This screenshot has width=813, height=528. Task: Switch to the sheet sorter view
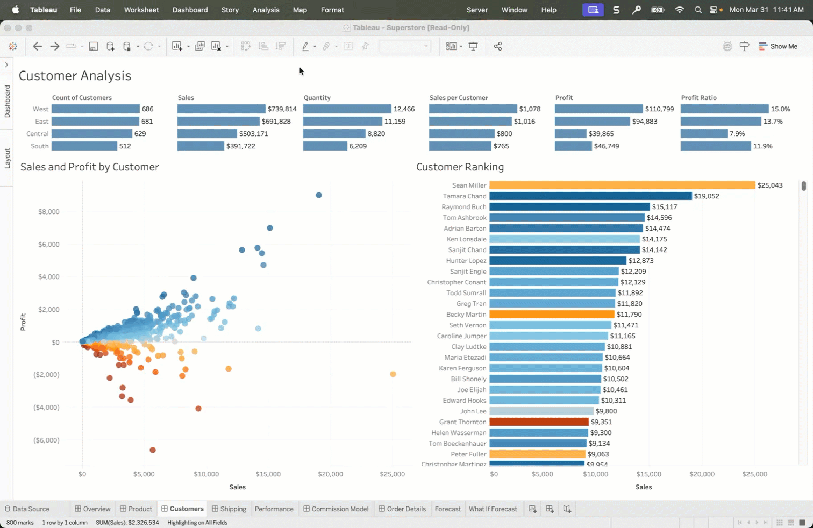(780, 523)
